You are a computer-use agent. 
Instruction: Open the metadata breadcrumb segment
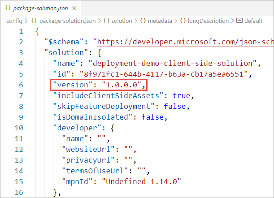click(160, 21)
